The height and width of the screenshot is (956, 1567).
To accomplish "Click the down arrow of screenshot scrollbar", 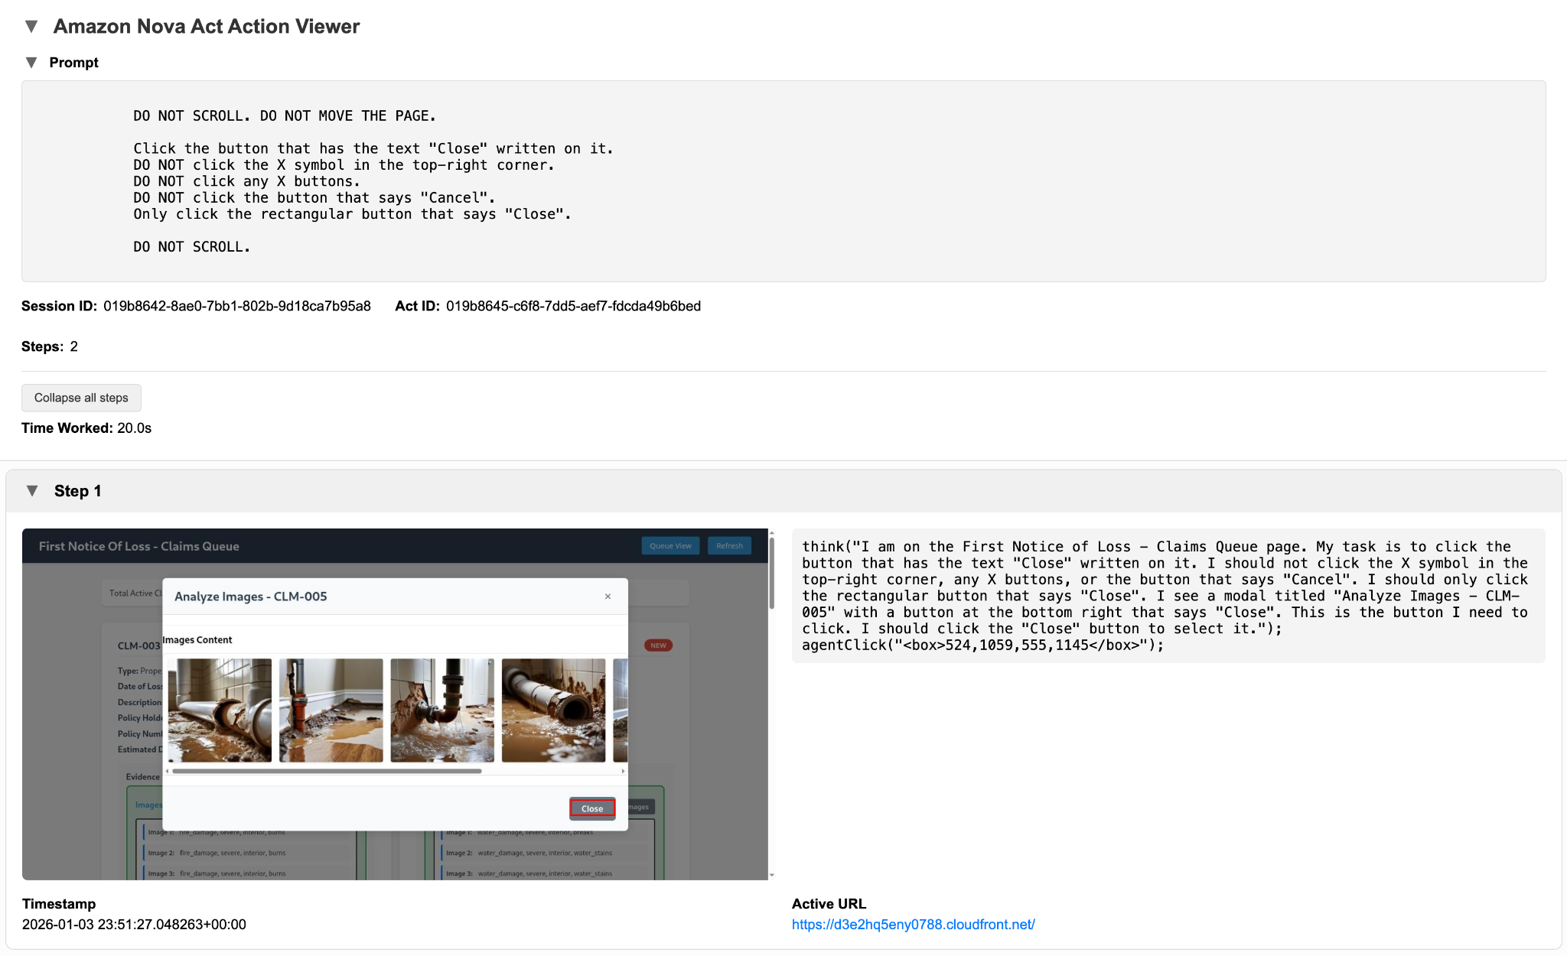I will pos(772,875).
